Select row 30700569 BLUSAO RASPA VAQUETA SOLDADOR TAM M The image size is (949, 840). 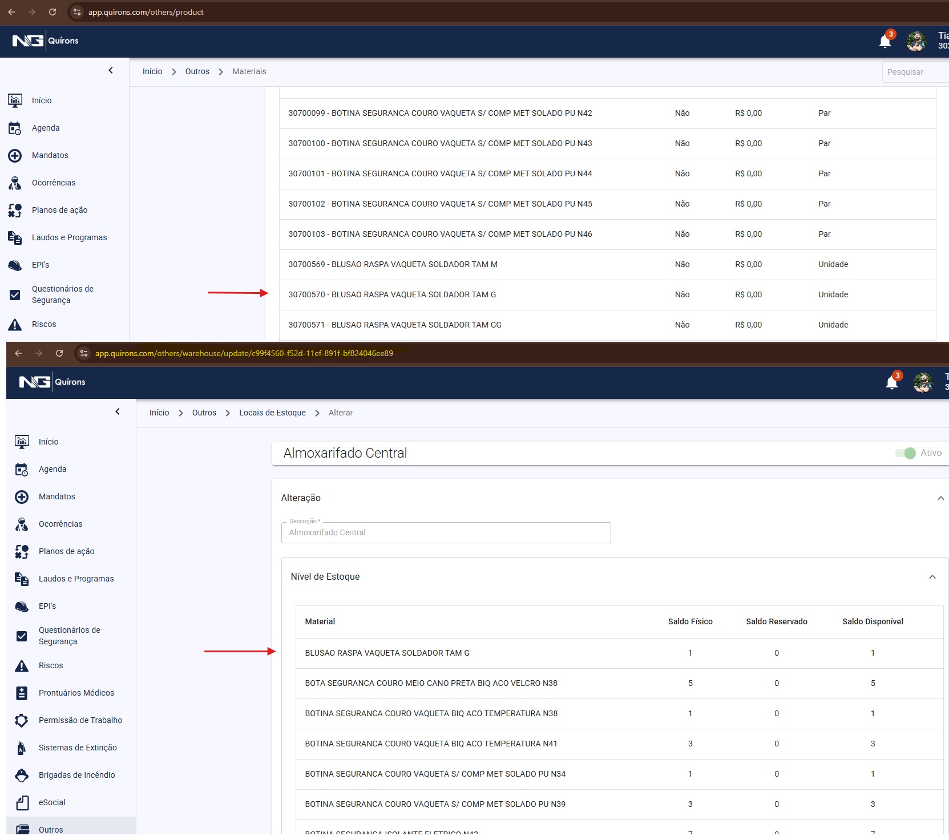(607, 264)
